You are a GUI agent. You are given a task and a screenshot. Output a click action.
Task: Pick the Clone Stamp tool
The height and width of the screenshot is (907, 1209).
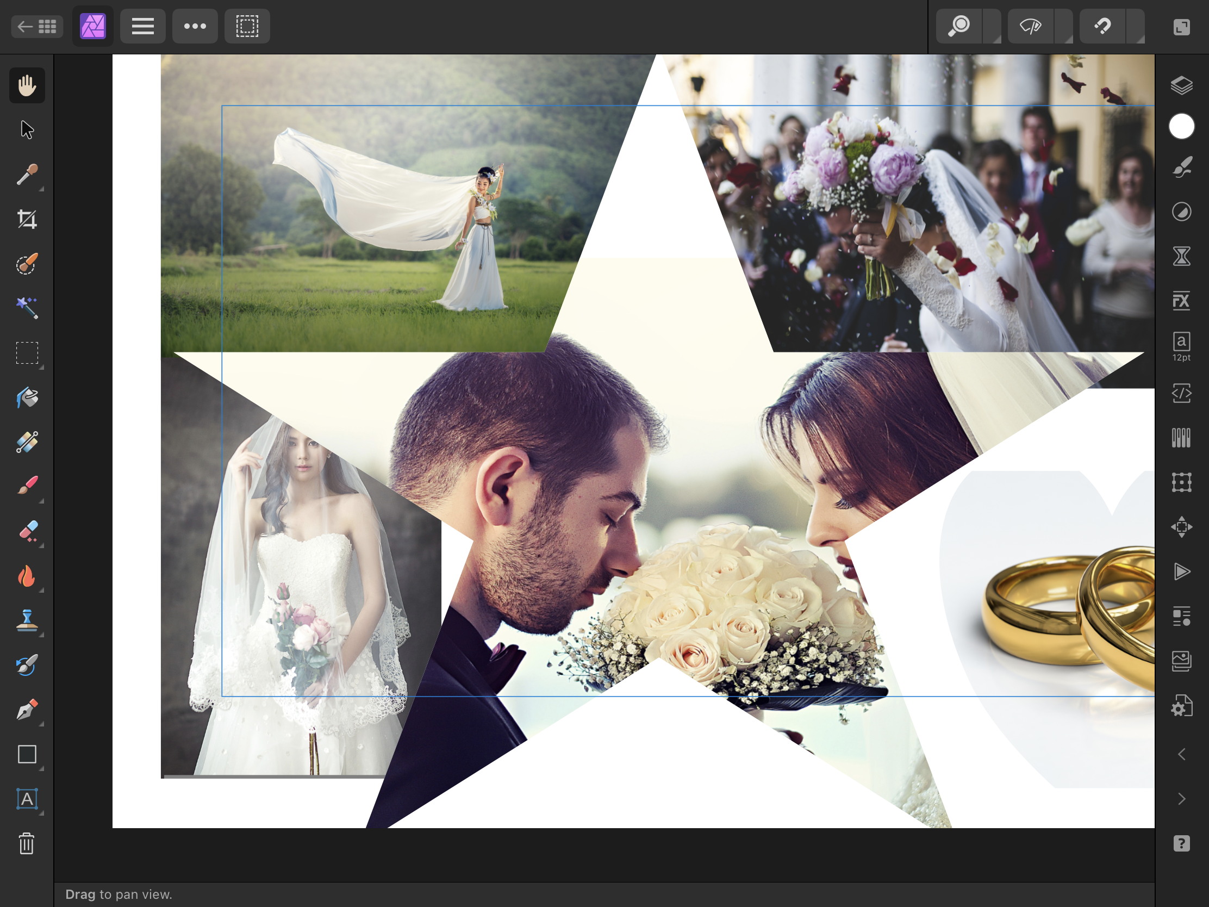click(x=27, y=620)
